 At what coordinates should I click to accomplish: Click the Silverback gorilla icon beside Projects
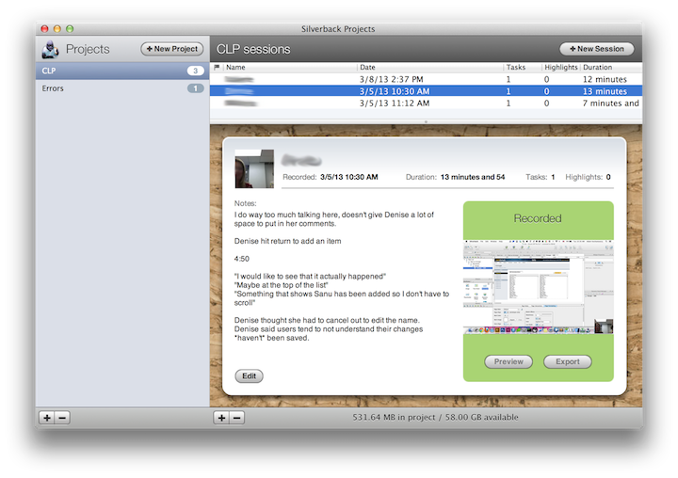50,49
